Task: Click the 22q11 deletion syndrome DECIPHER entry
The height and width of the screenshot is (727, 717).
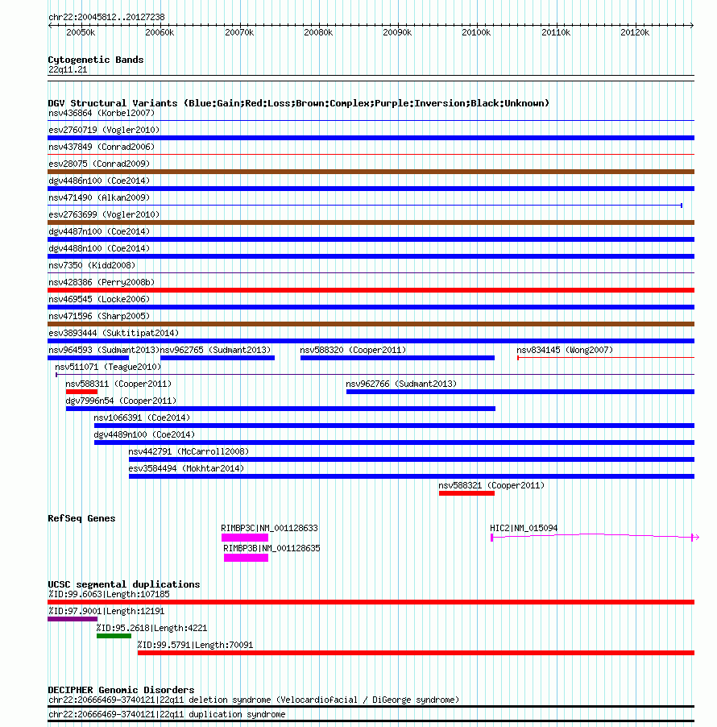Action: [254, 700]
